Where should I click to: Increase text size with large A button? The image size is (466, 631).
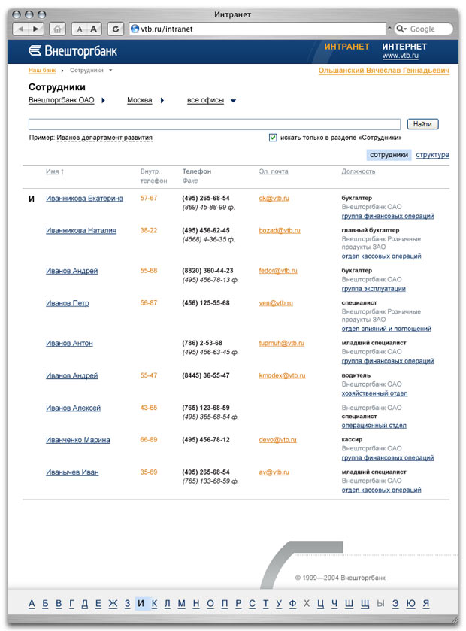tap(94, 29)
